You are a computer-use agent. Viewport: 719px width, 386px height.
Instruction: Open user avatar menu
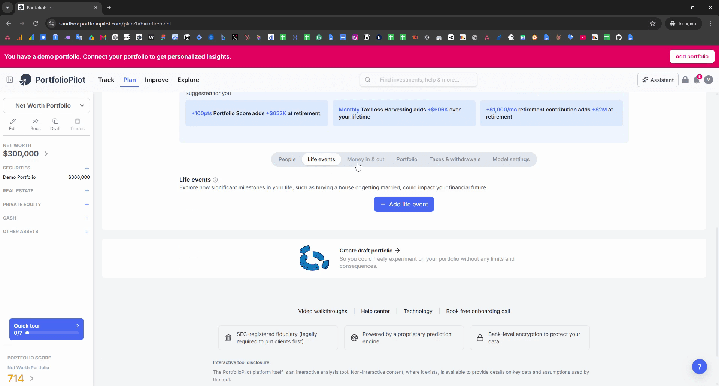click(709, 80)
